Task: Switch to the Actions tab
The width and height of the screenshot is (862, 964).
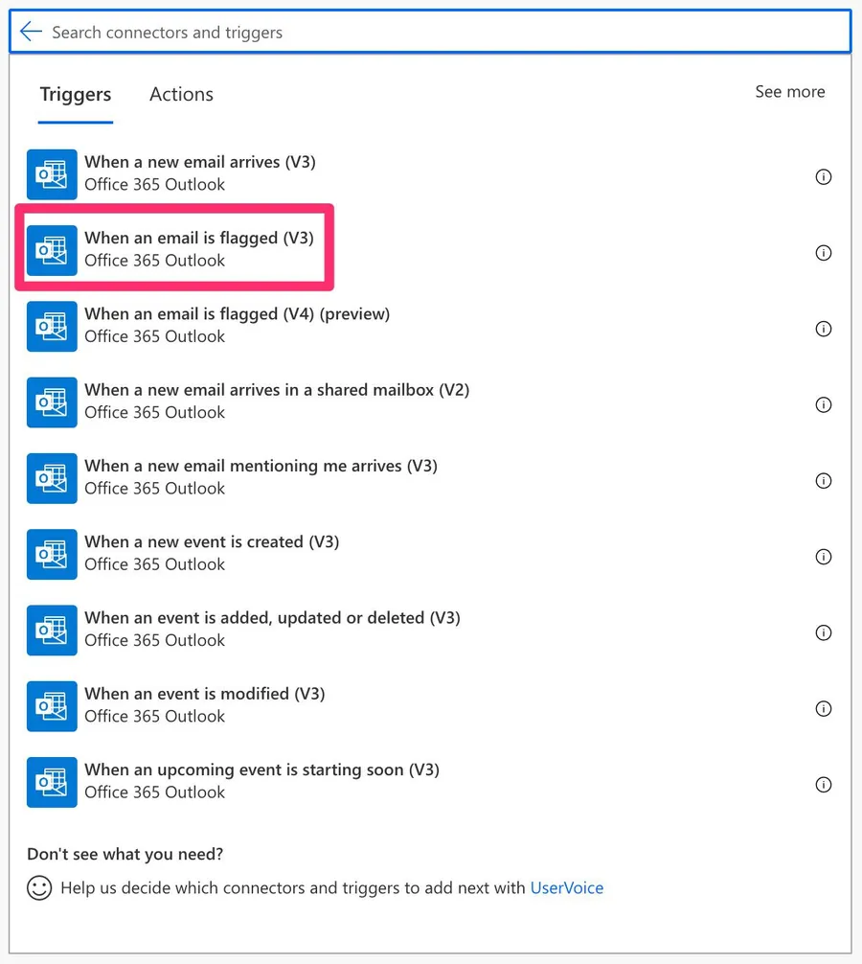Action: pos(181,94)
